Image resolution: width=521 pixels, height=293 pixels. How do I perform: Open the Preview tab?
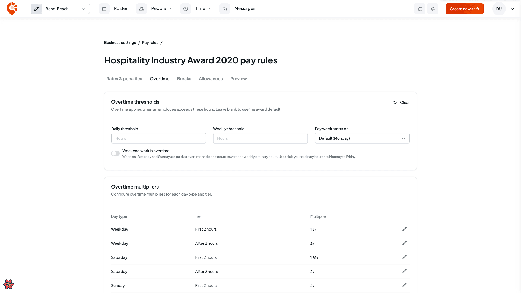pyautogui.click(x=239, y=79)
